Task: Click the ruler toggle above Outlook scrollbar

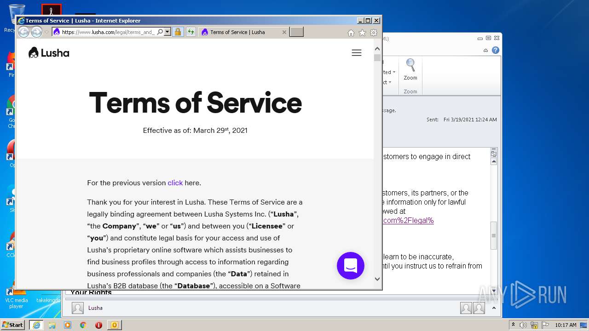Action: 494,154
